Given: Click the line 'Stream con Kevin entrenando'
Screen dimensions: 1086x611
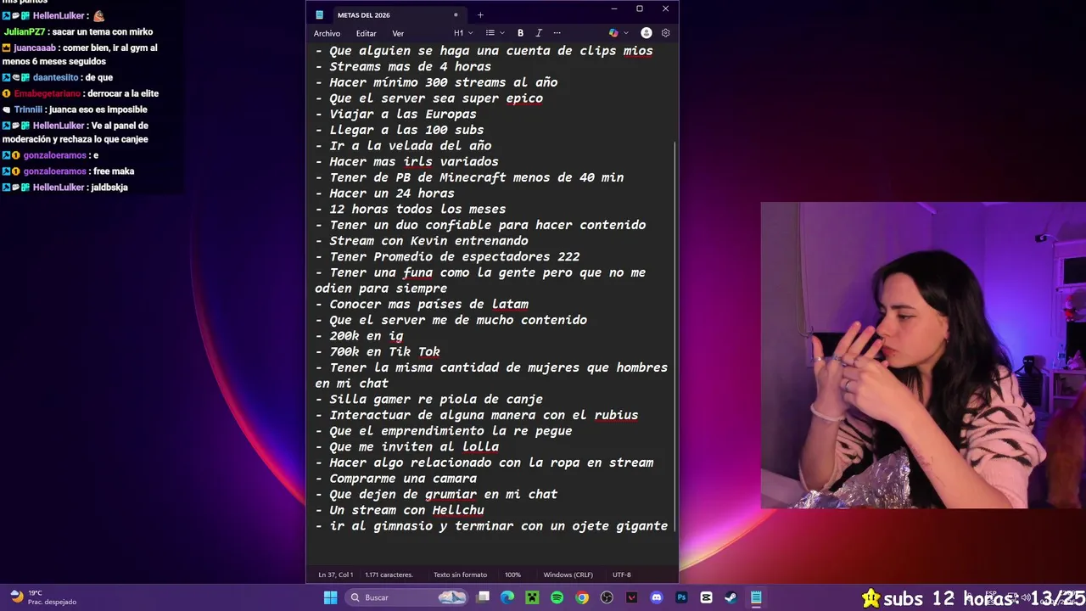Looking at the screenshot, I should point(422,241).
